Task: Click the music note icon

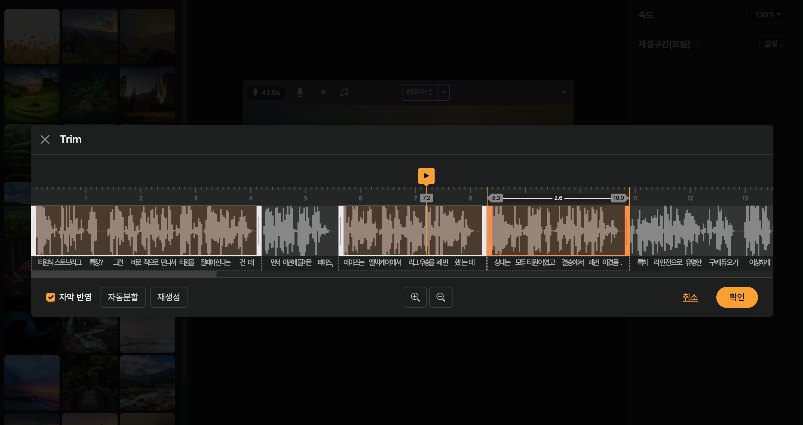Action: 344,92
